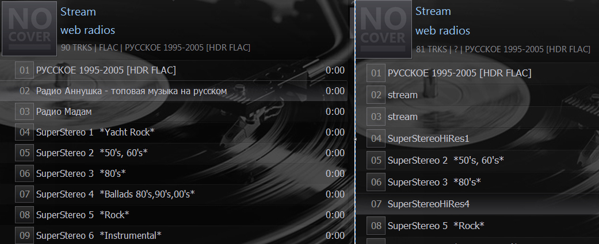Click track number 09 box in left playlist
The image size is (599, 244).
click(24, 235)
